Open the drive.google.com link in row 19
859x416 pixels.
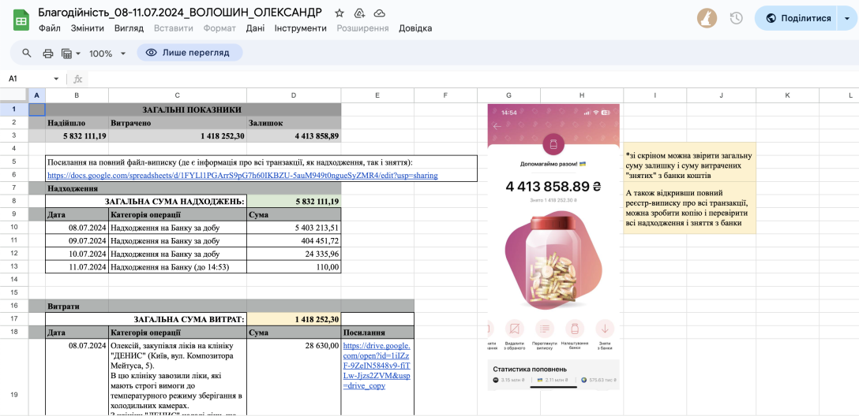click(377, 365)
